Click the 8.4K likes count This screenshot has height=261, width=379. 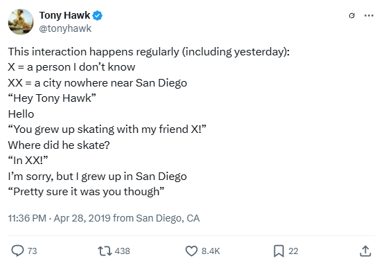pyautogui.click(x=211, y=251)
